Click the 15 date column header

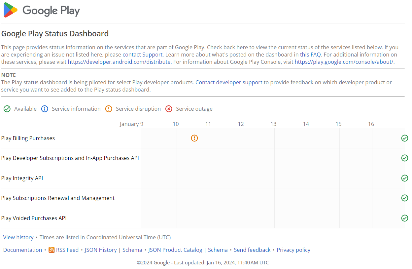338,124
